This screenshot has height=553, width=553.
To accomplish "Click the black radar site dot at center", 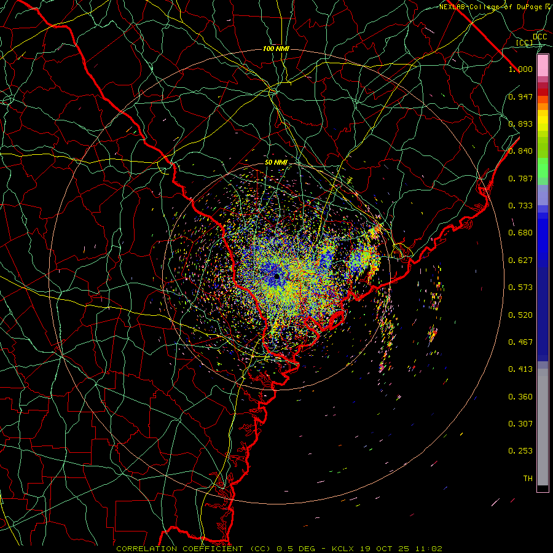I will pyautogui.click(x=277, y=277).
